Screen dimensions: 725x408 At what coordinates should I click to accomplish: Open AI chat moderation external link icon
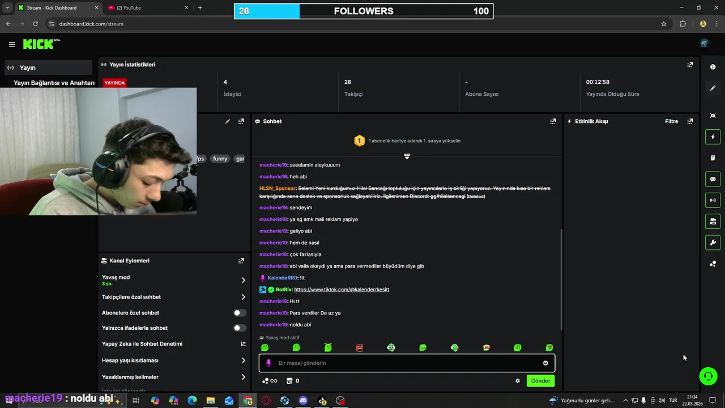click(x=244, y=344)
